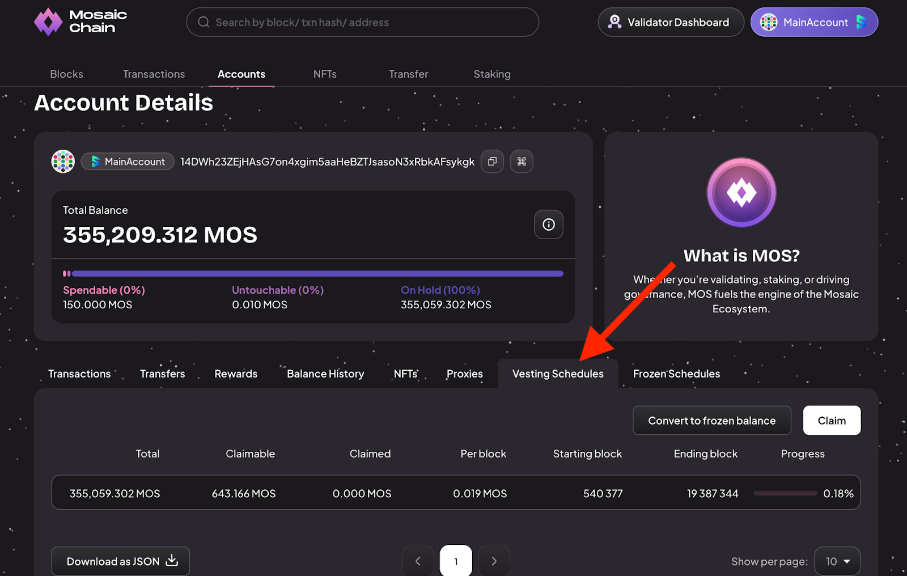907x576 pixels.
Task: Go to next page arrow
Action: [494, 561]
